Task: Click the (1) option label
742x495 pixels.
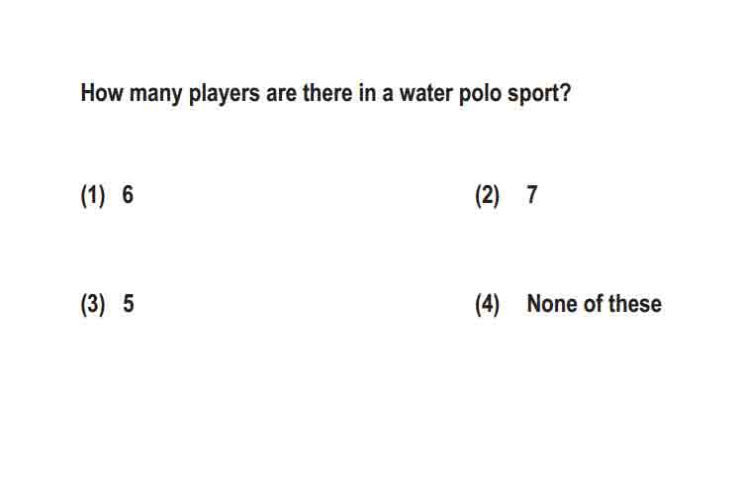Action: (93, 195)
